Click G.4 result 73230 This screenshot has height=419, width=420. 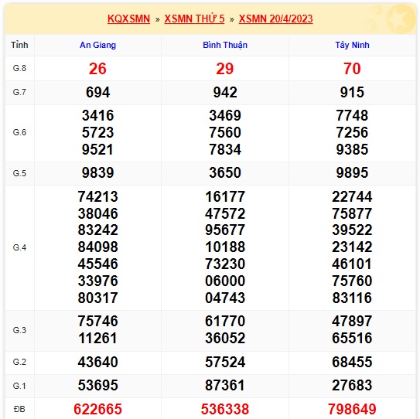pos(225,264)
